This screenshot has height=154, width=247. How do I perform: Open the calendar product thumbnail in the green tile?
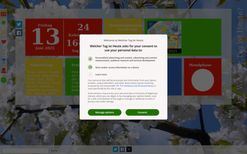(x=164, y=37)
